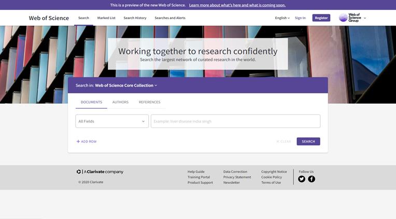The image size is (396, 219).
Task: Switch to the Authors tab
Action: point(120,102)
